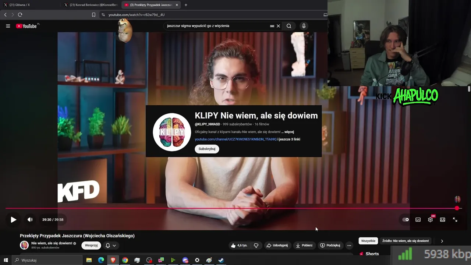Start voice search with the microphone icon
Image resolution: width=471 pixels, height=265 pixels.
click(x=304, y=26)
